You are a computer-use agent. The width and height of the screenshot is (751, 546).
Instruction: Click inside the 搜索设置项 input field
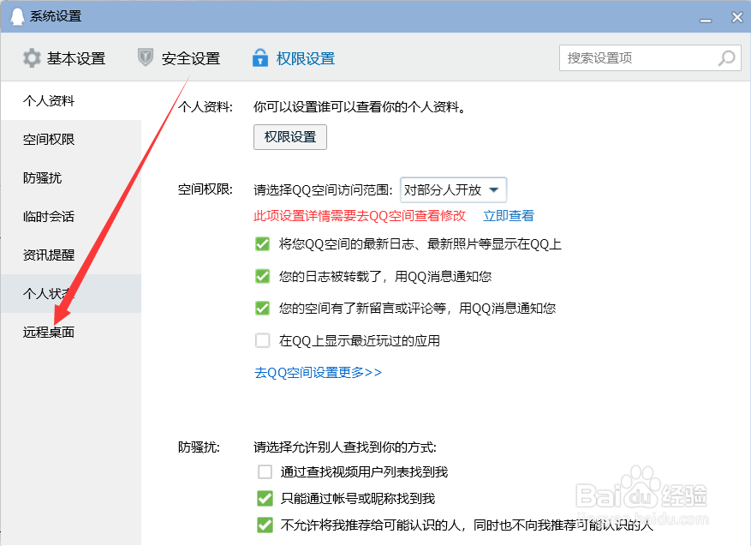click(x=634, y=57)
